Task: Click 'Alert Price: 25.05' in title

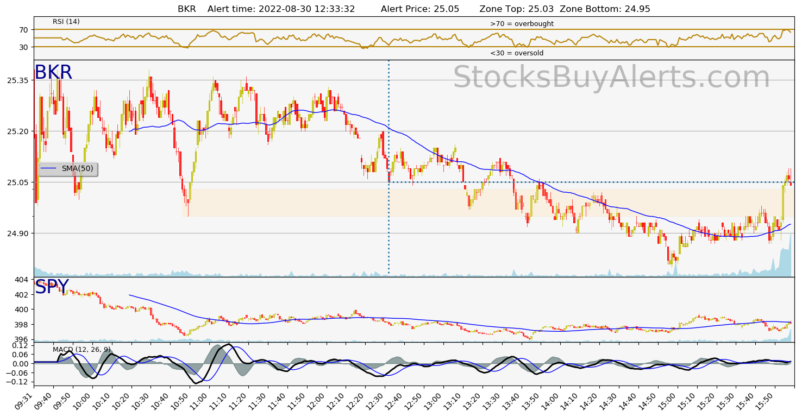Action: coord(420,9)
